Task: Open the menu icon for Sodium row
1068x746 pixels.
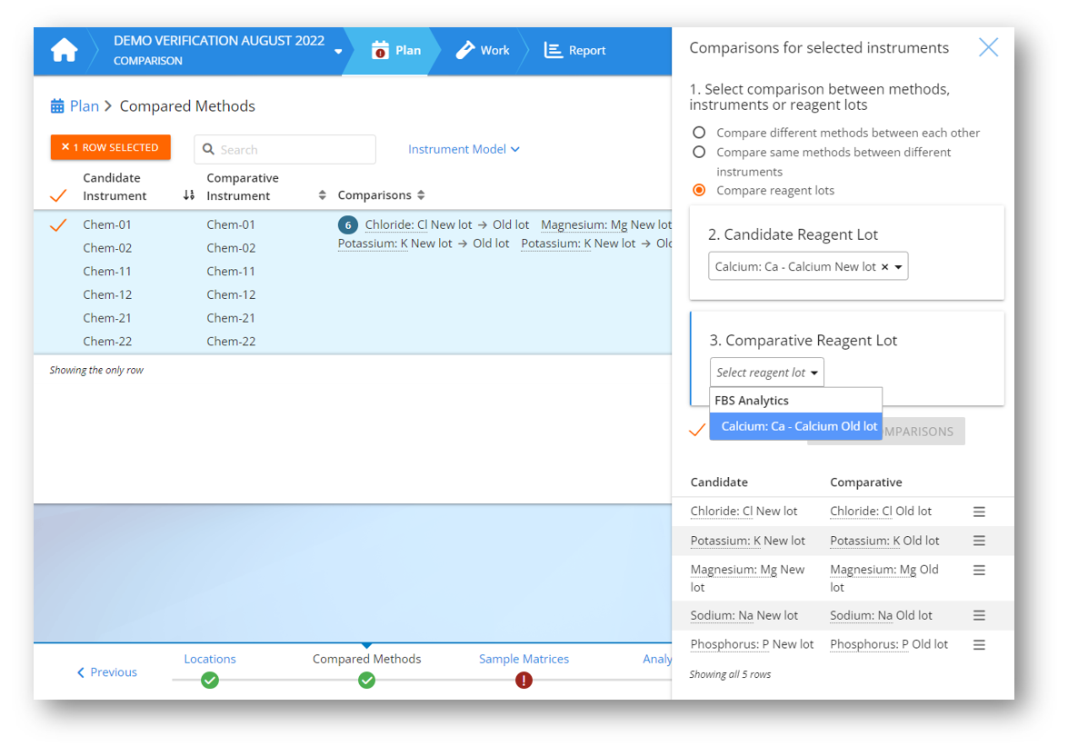Action: point(979,615)
